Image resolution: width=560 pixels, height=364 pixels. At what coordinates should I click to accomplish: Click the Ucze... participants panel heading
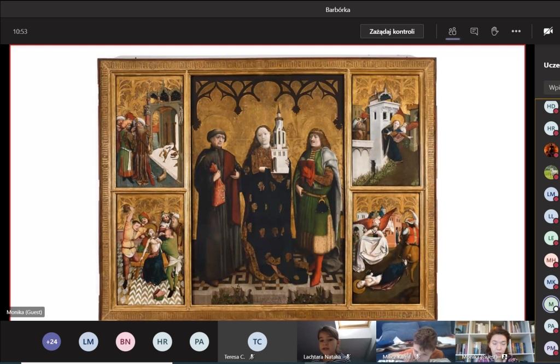(551, 65)
